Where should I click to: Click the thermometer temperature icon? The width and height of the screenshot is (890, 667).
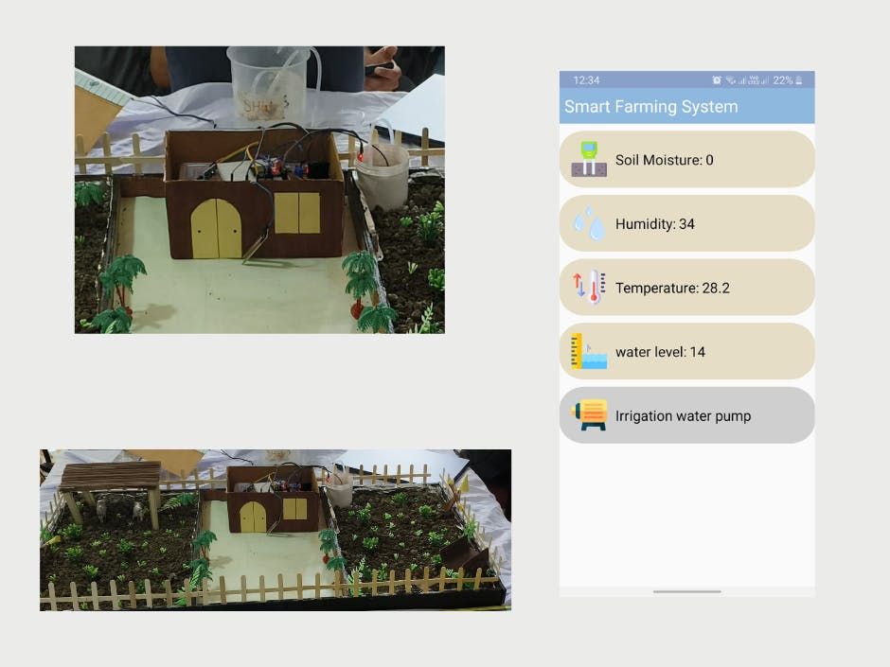tap(589, 288)
